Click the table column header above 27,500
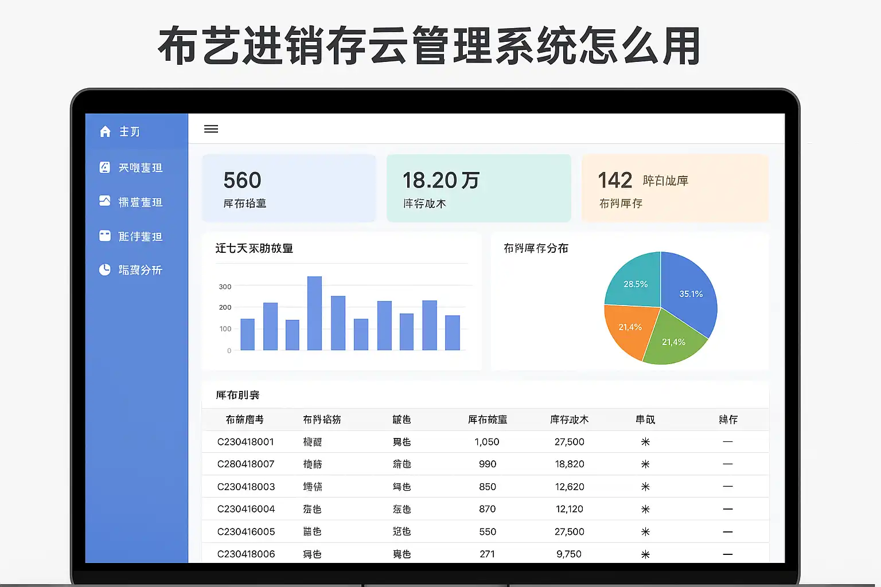This screenshot has height=587, width=881. tap(569, 420)
